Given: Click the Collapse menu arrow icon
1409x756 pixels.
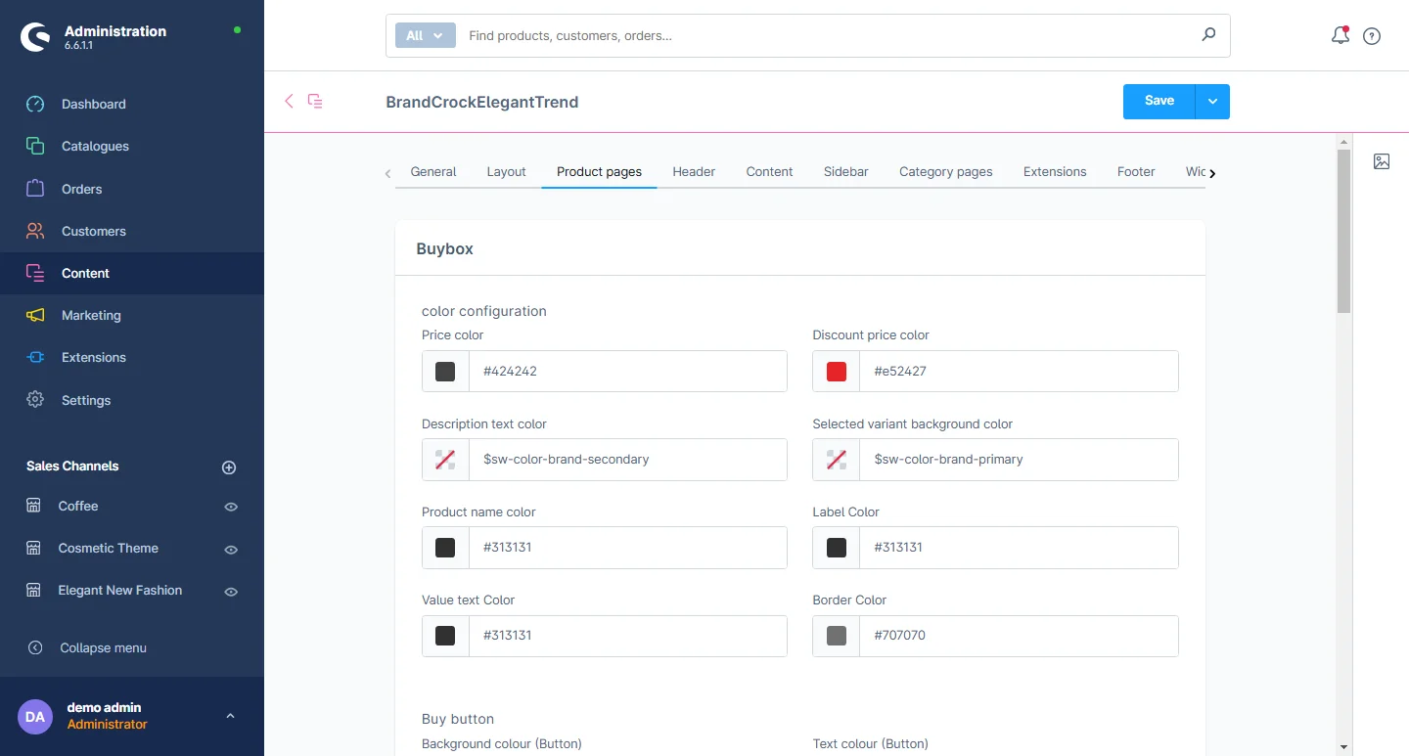Looking at the screenshot, I should pos(35,647).
